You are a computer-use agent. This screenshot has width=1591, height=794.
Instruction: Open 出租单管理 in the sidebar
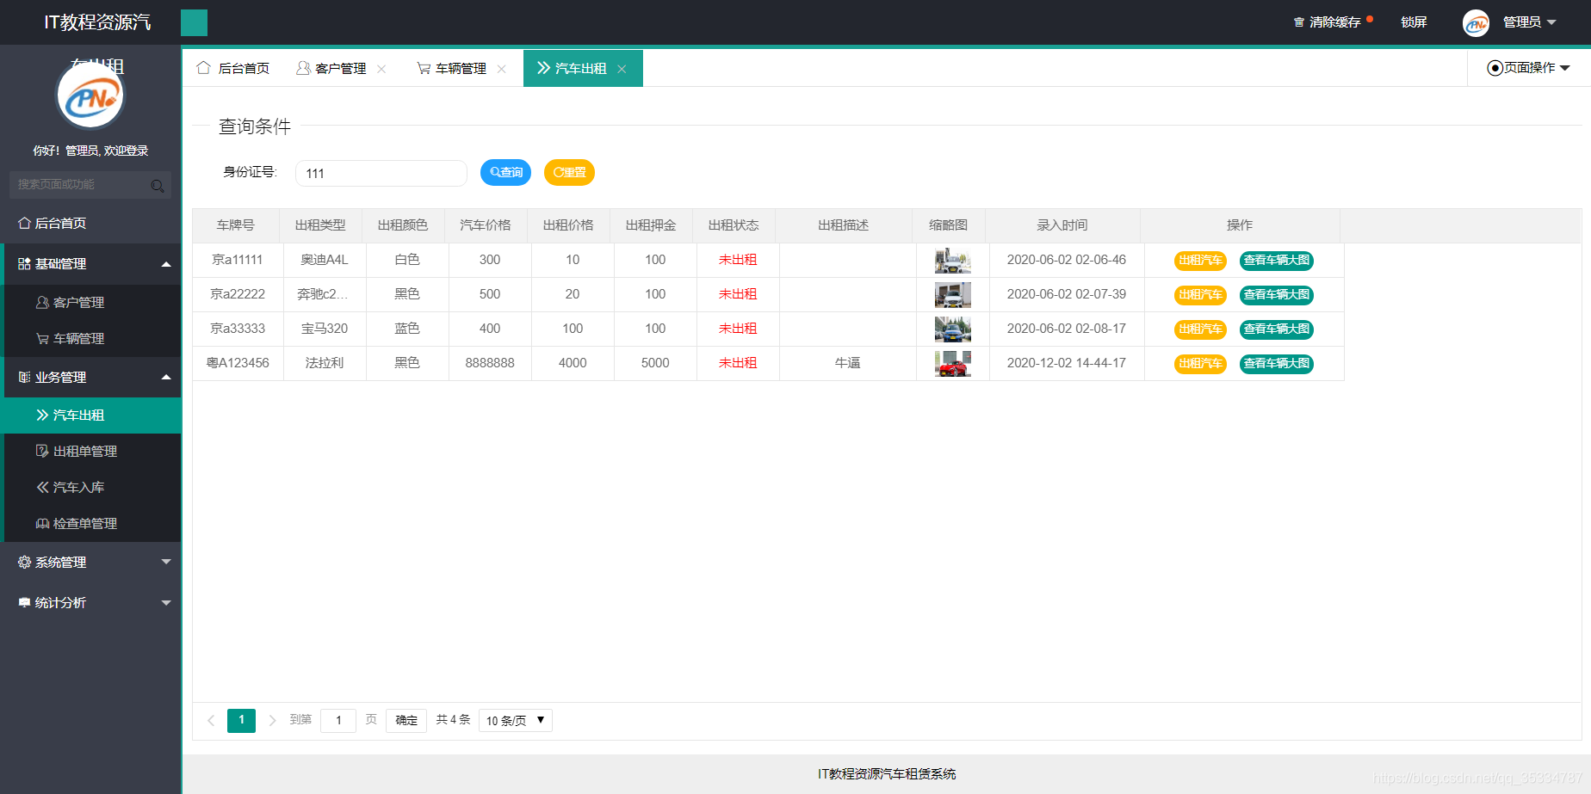pyautogui.click(x=90, y=451)
